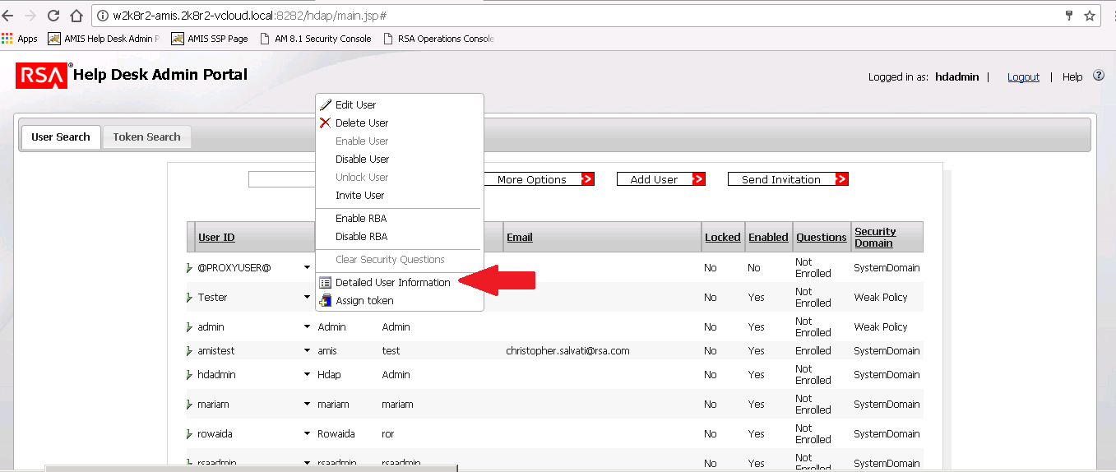Open the amistest row action dropdown
The image size is (1116, 472).
[x=307, y=351]
